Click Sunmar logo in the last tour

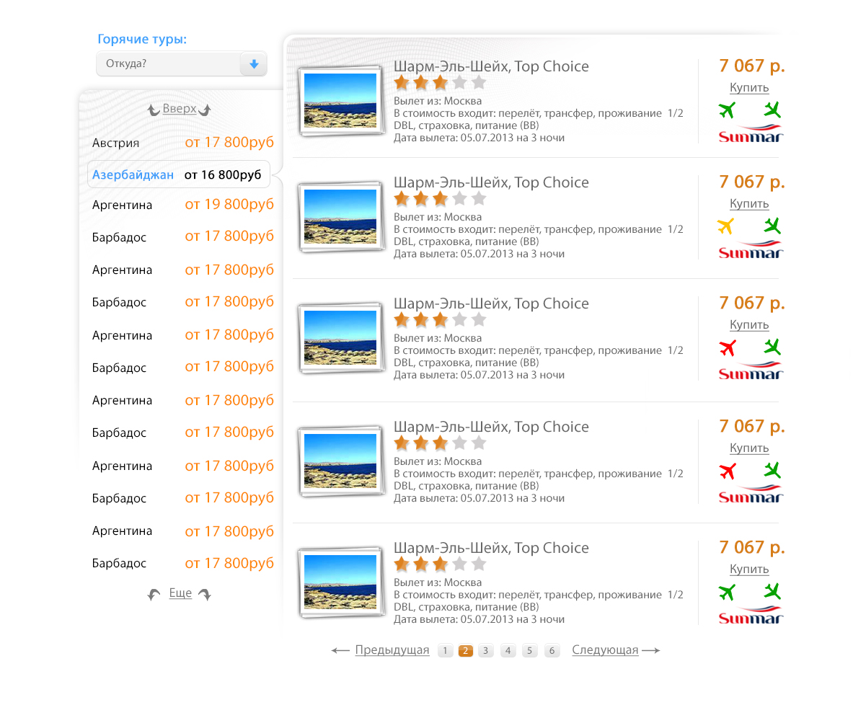pyautogui.click(x=750, y=616)
